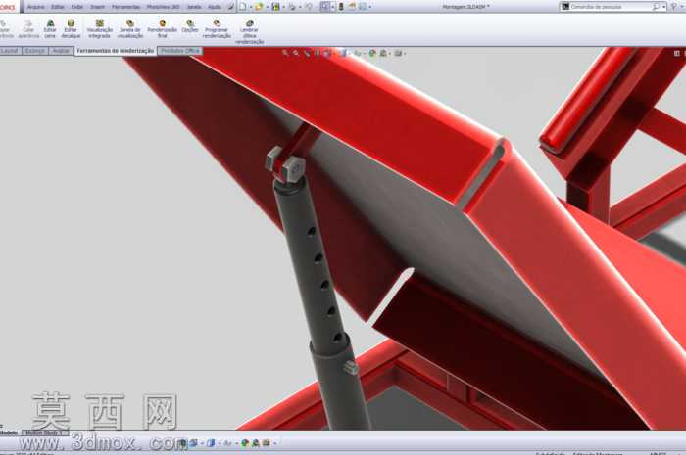The height and width of the screenshot is (455, 686).
Task: Click the file title Montagem.SLDASM
Action: (x=465, y=7)
